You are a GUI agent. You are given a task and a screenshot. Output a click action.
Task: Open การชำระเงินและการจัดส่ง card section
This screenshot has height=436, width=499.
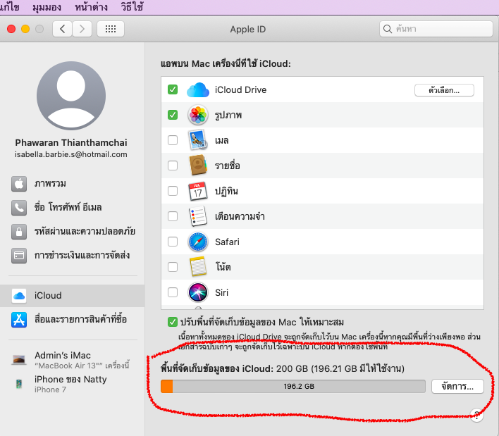tap(72, 255)
